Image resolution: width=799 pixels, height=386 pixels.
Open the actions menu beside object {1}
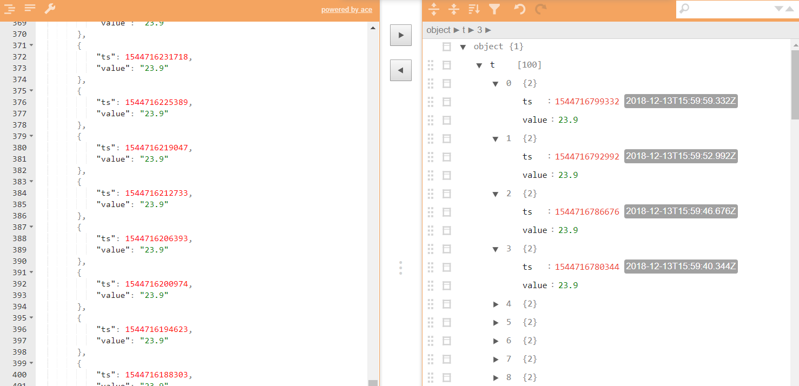446,46
